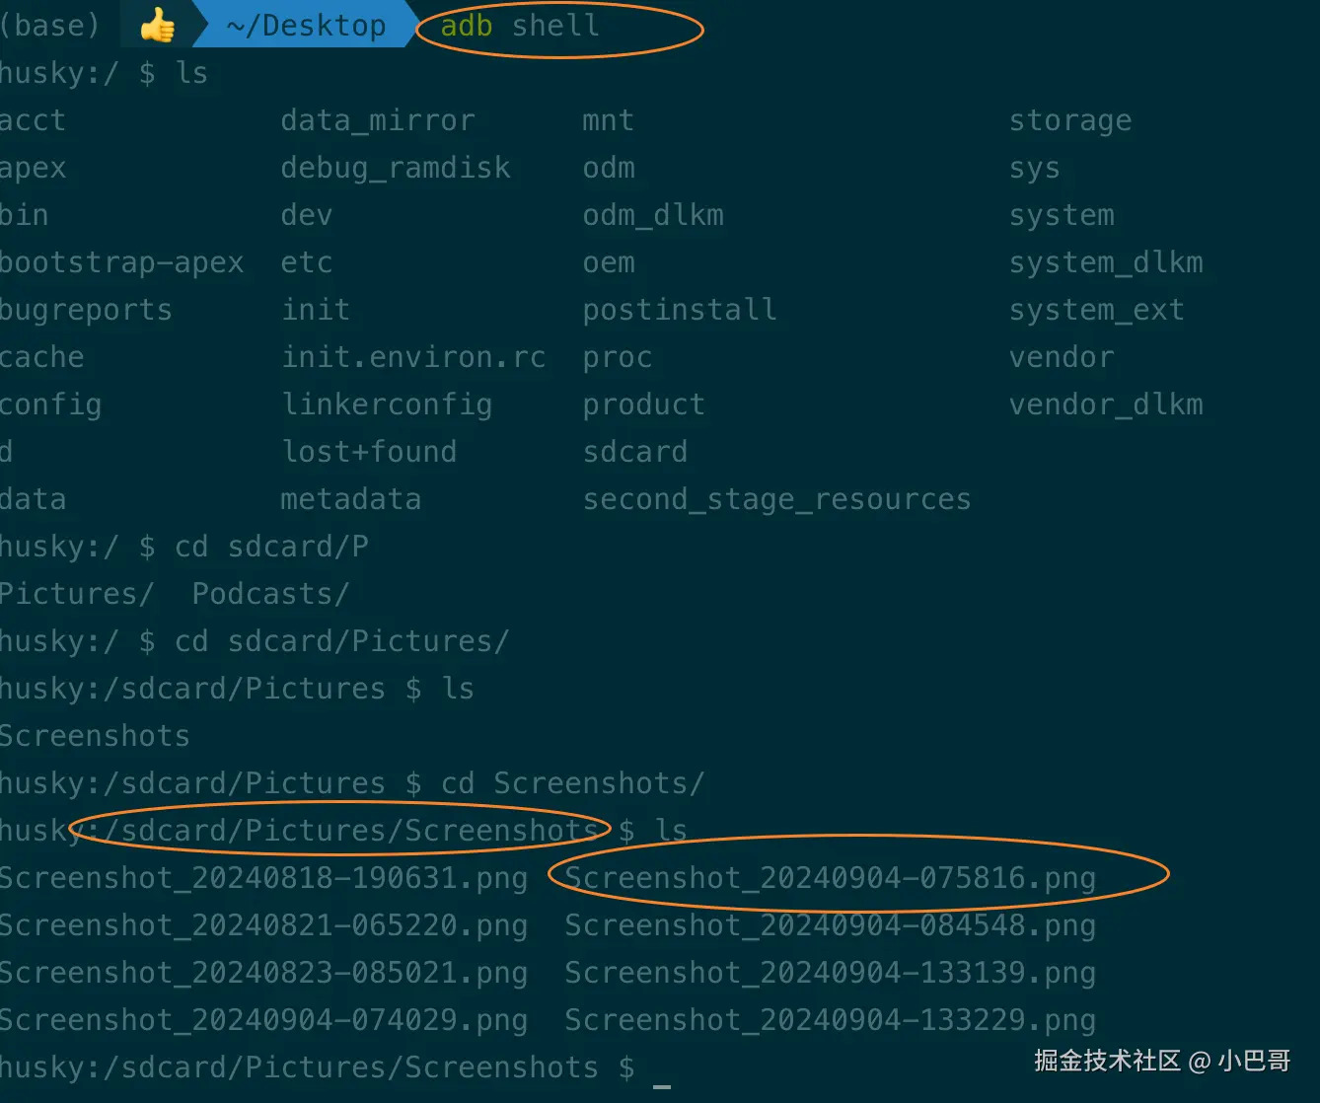This screenshot has height=1103, width=1320.
Task: Click the Pictures/ tab completion suggestion
Action: point(77,594)
